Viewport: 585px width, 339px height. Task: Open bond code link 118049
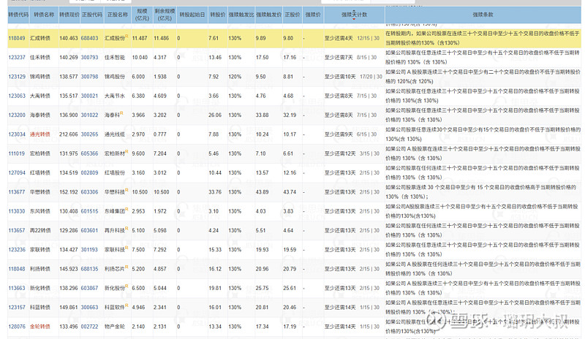(17, 39)
